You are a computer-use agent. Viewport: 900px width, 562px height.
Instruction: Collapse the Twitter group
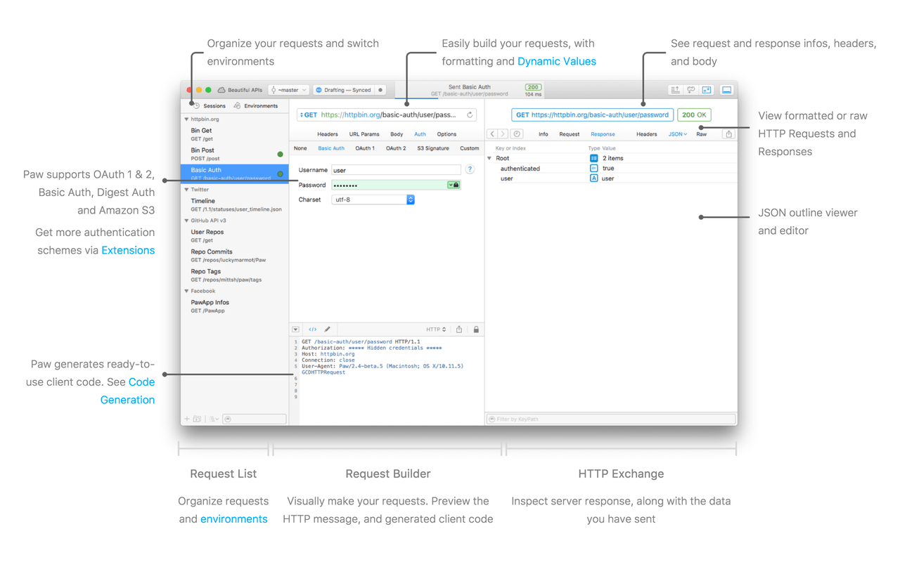[186, 190]
